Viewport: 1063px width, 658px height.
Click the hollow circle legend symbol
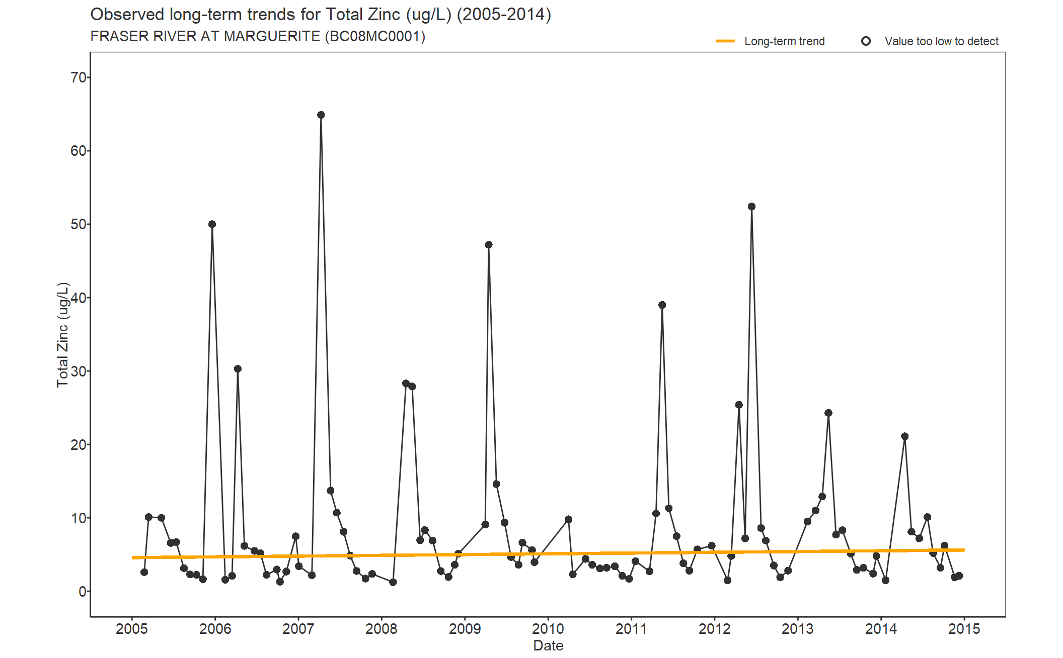(866, 41)
